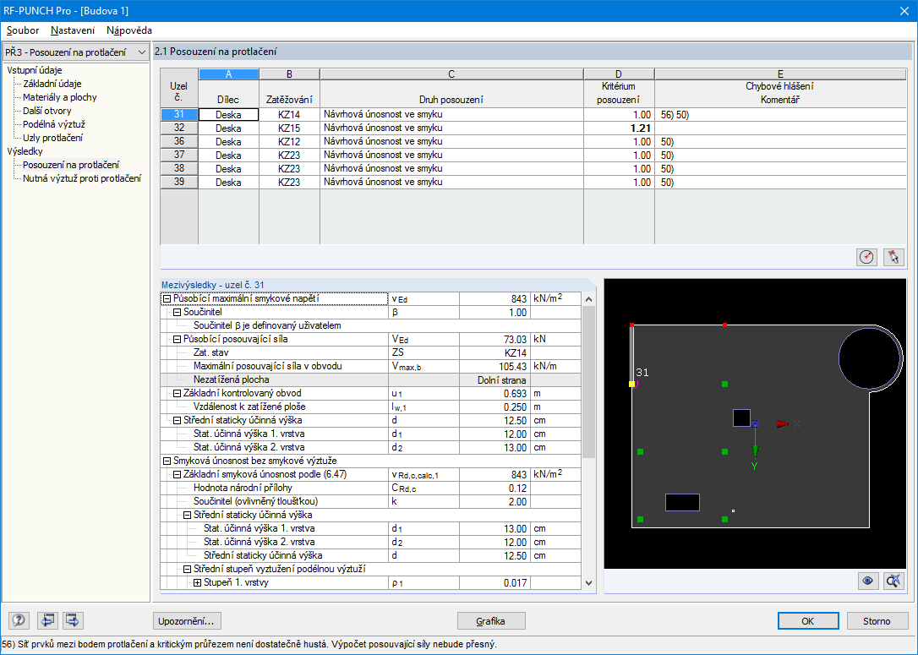Click Výsledky tree heading
This screenshot has height=655, width=918.
(25, 151)
